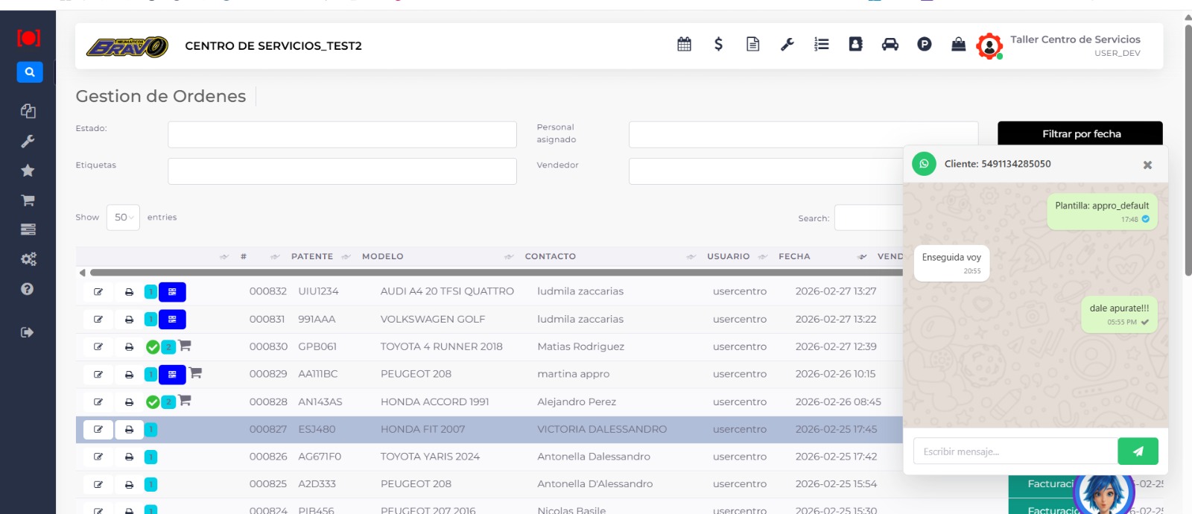Screen dimensions: 1192x514
Task: Open the Etiquetas filter selector
Action: pos(342,171)
